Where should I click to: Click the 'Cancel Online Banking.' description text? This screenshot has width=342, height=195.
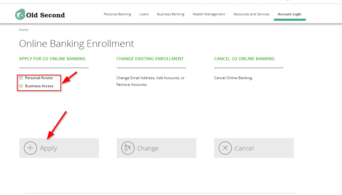(x=233, y=78)
